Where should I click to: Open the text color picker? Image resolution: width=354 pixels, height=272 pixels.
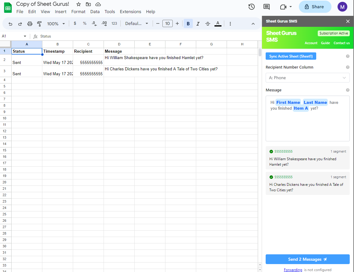click(x=218, y=24)
